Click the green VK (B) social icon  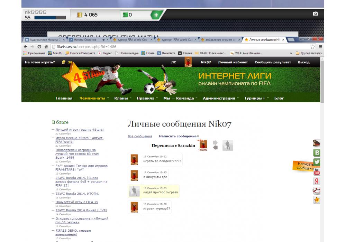[x=317, y=152]
